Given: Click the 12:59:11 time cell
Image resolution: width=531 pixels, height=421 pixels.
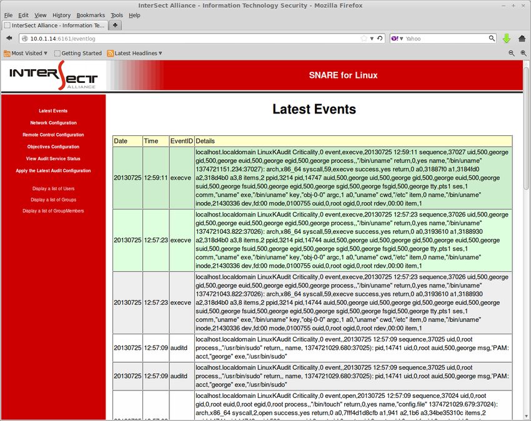Looking at the screenshot, I should [156, 178].
